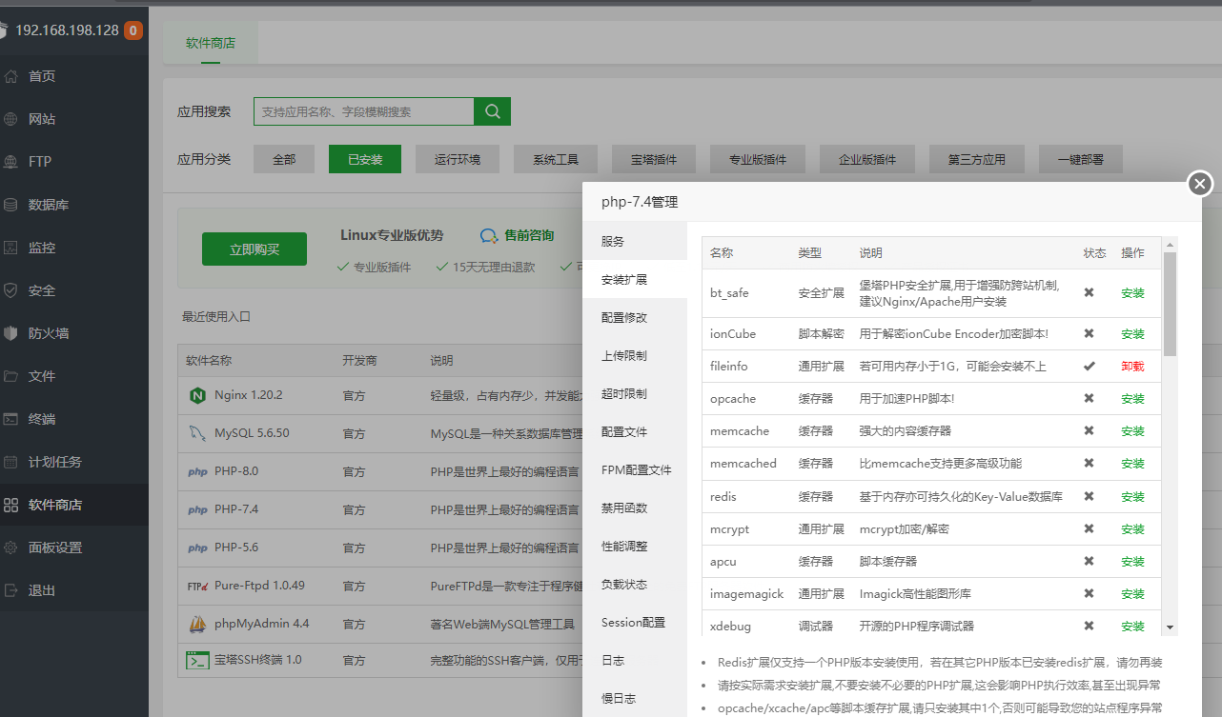Click 卸载 link for fileinfo extension

click(1132, 367)
